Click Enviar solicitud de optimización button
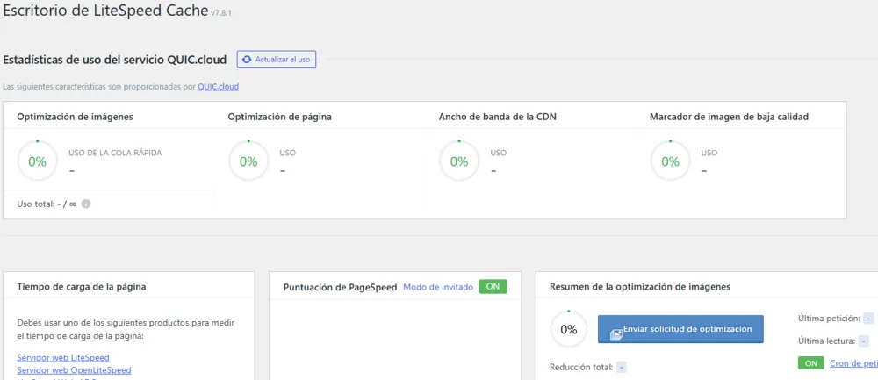878x380 pixels. point(680,329)
